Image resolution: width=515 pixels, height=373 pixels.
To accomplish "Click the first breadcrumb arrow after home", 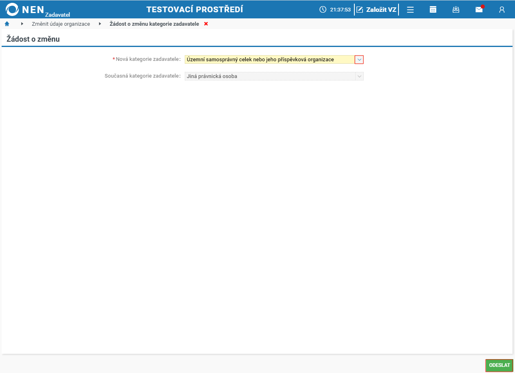I will pos(22,24).
